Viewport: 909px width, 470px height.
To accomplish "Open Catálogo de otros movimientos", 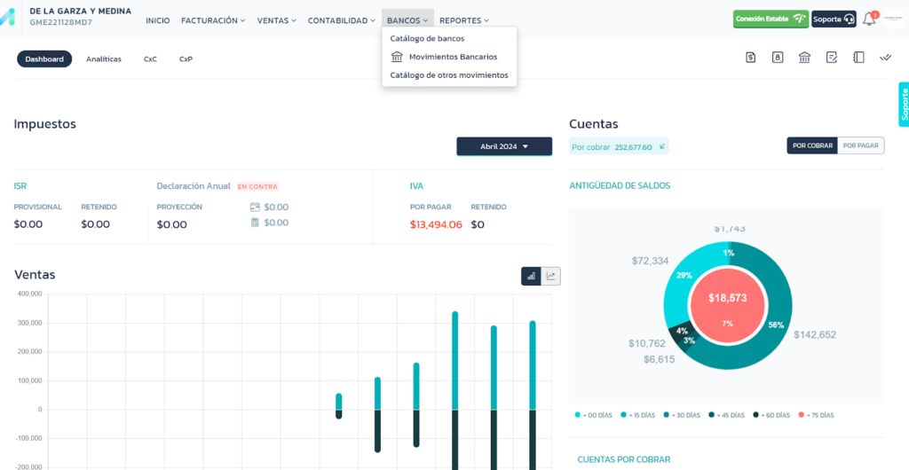I will [449, 75].
